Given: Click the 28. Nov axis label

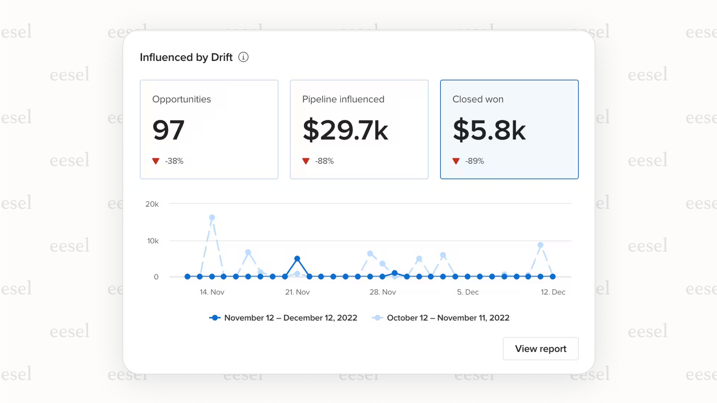Looking at the screenshot, I should pos(382,292).
